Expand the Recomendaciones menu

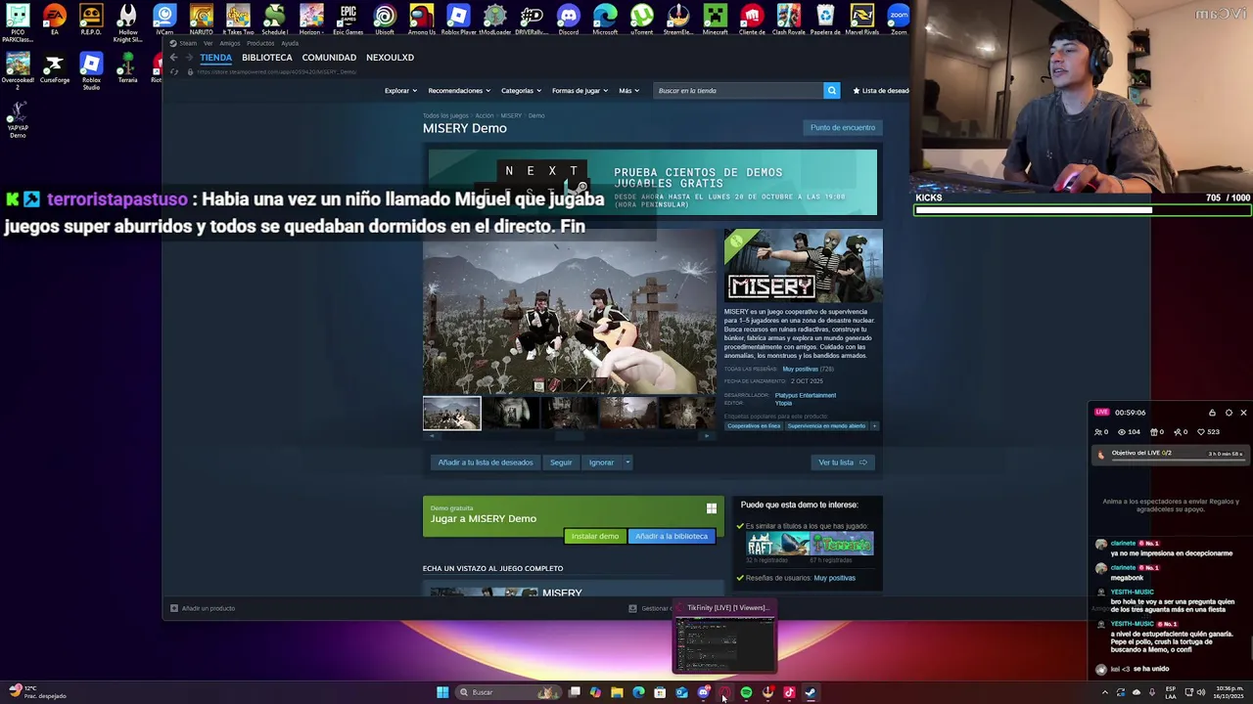point(459,91)
